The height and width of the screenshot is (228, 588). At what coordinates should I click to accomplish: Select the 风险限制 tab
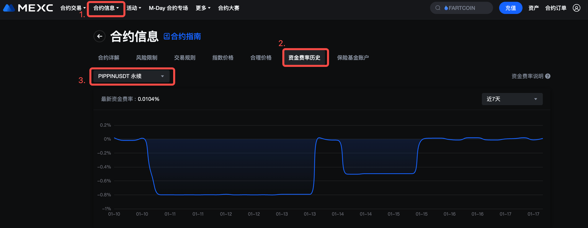tap(147, 58)
